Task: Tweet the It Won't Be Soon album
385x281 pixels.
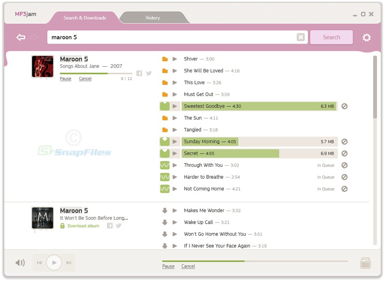Action: (119, 226)
